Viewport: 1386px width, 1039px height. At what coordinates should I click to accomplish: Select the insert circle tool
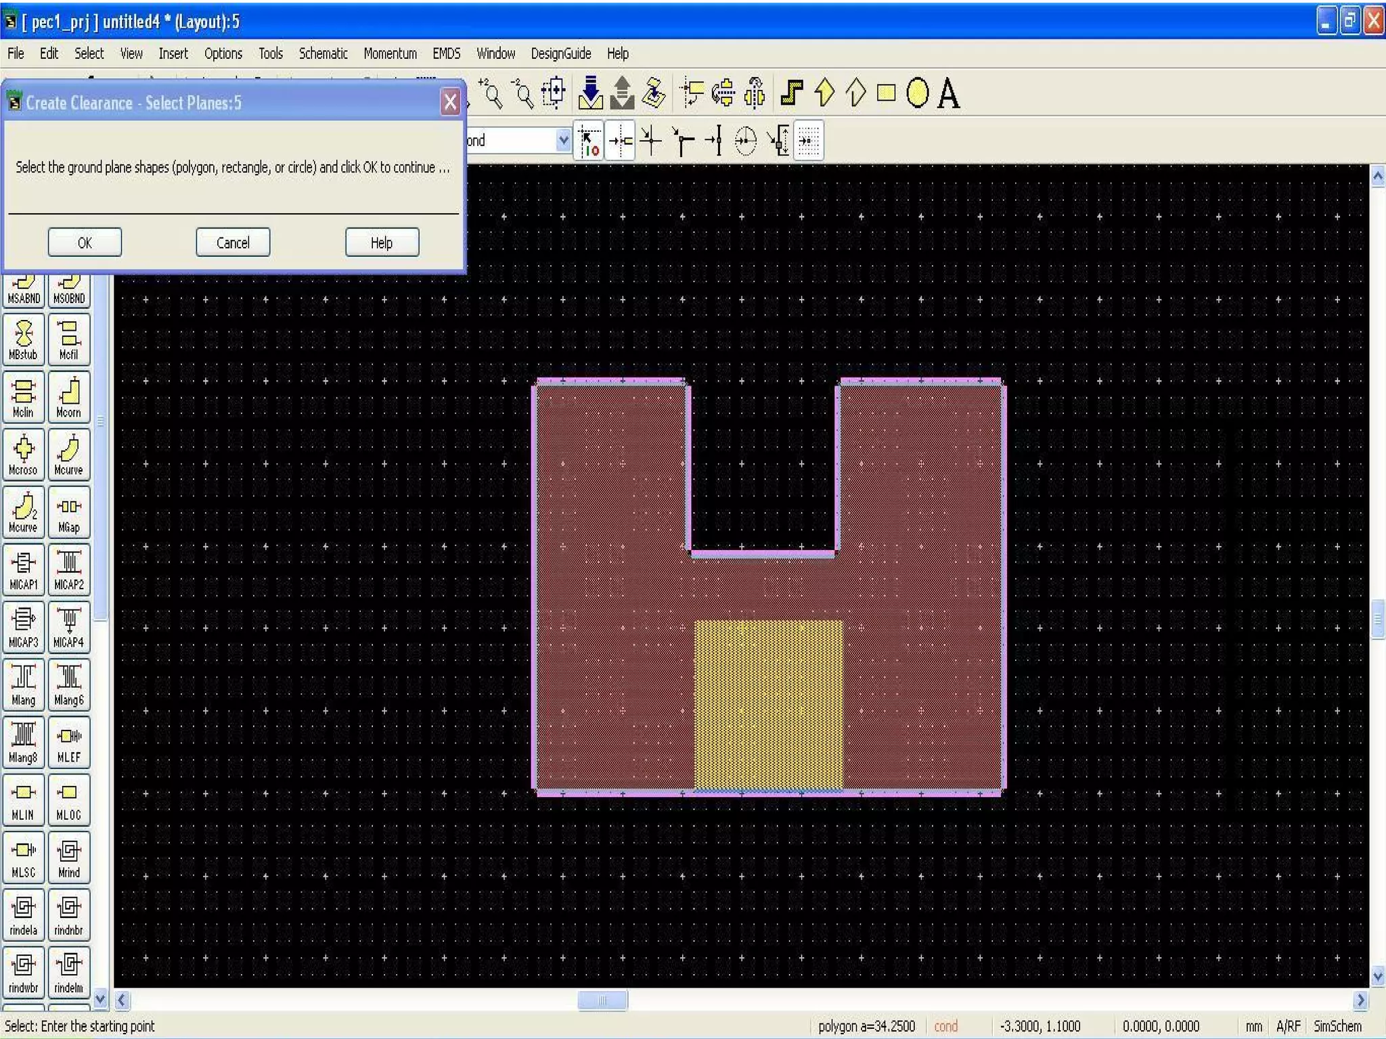pos(917,93)
